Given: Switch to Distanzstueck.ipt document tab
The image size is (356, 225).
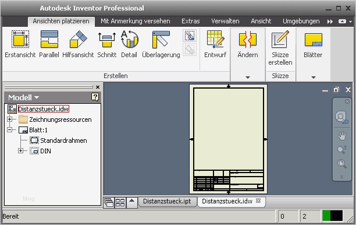Looking at the screenshot, I should [167, 201].
